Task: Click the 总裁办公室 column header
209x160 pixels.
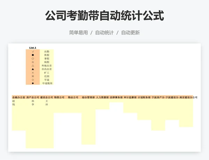Action: (x=19, y=97)
